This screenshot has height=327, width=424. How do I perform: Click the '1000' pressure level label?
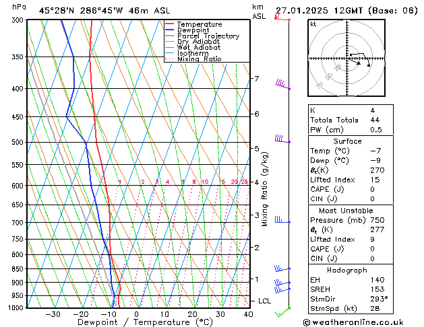point(16,308)
